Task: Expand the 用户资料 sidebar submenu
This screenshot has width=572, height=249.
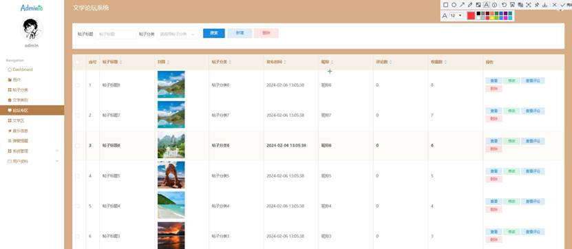Action: click(57, 161)
